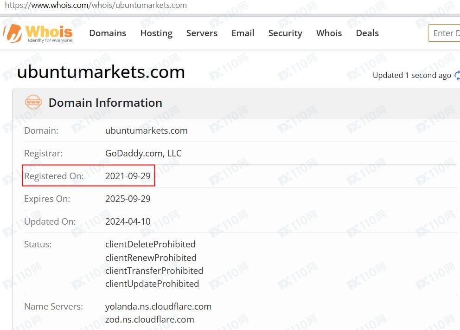
Task: Click the Registrar: field label
Action: (x=44, y=153)
